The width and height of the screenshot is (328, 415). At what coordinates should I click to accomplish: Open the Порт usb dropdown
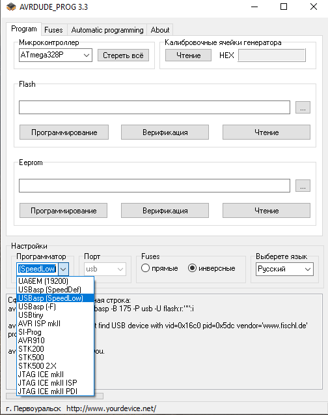click(105, 269)
